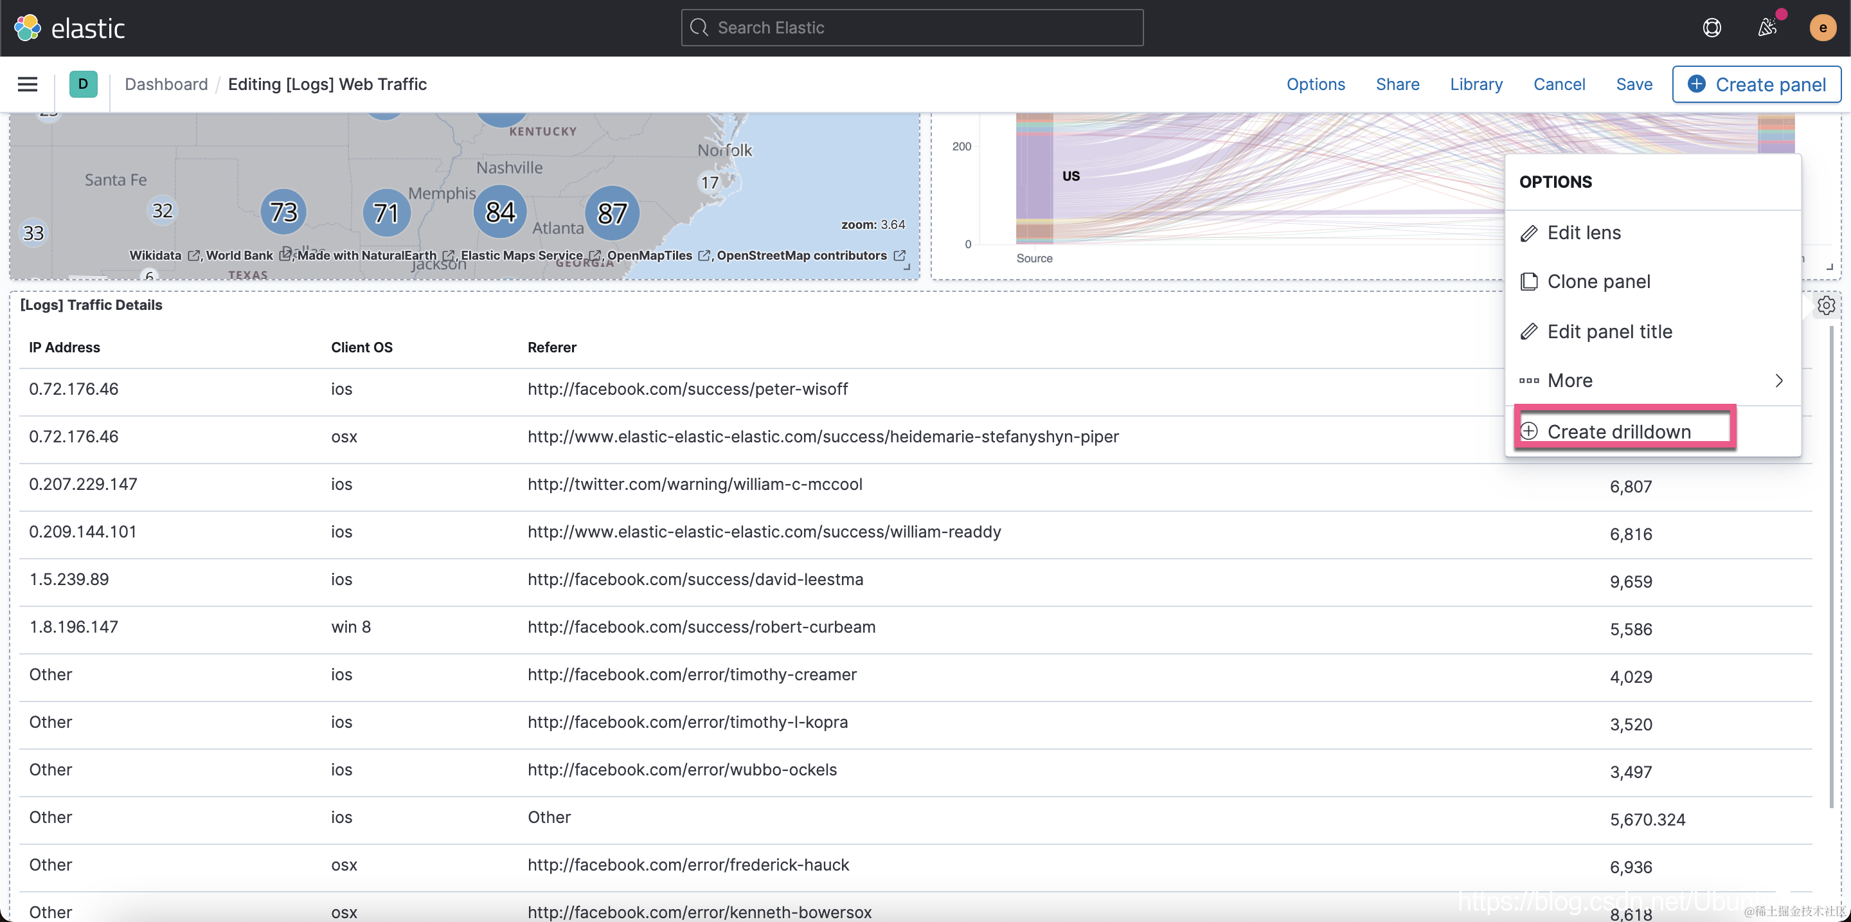The height and width of the screenshot is (922, 1851).
Task: Click the help lifebuoy icon
Action: pos(1712,28)
